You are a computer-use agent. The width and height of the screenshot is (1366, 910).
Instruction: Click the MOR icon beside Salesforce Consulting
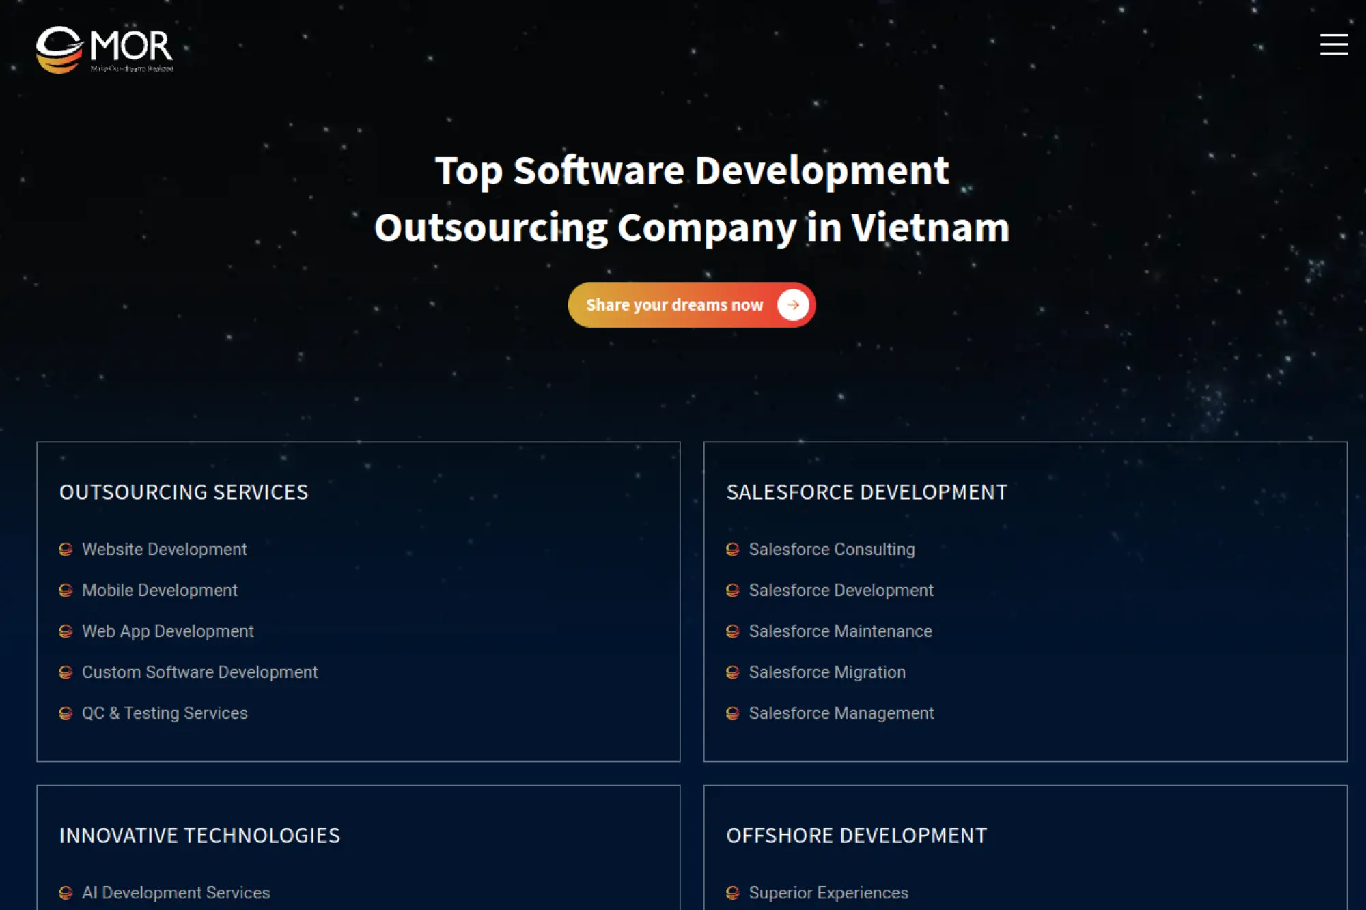tap(733, 549)
